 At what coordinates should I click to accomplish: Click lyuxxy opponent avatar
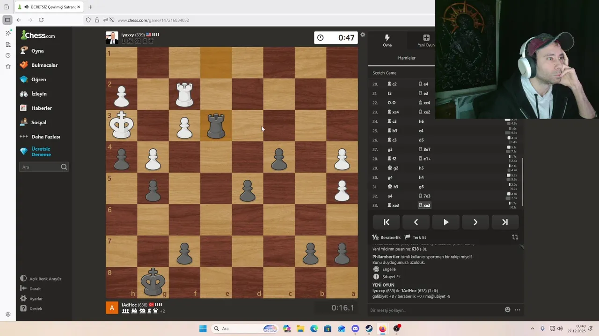click(112, 38)
